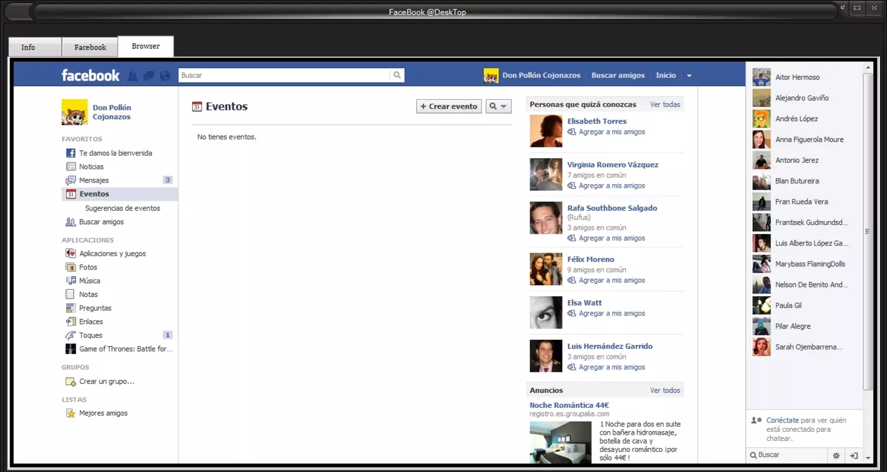Open the account dropdown arrow next to Inicio
Viewport: 887px width, 472px height.
[x=689, y=76]
